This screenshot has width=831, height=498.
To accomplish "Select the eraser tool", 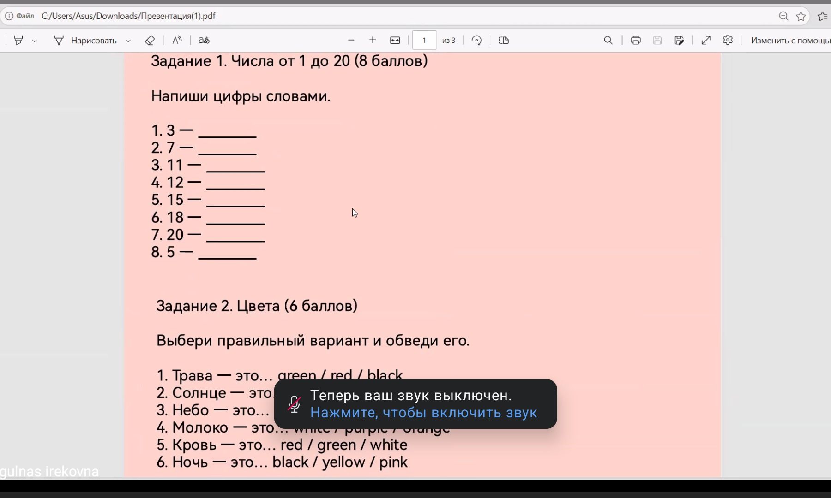I will (150, 41).
